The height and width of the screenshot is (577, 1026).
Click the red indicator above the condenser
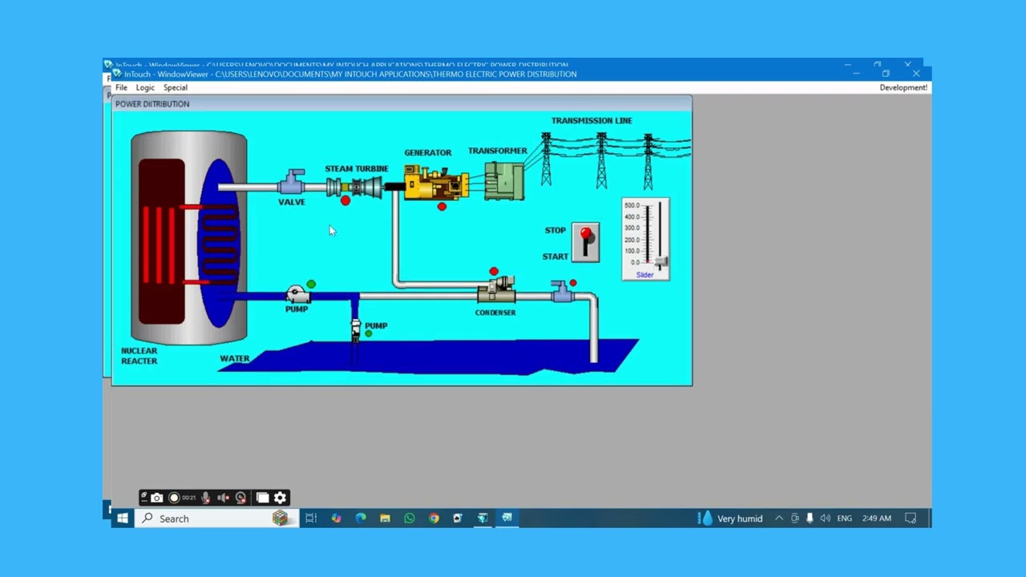(494, 272)
